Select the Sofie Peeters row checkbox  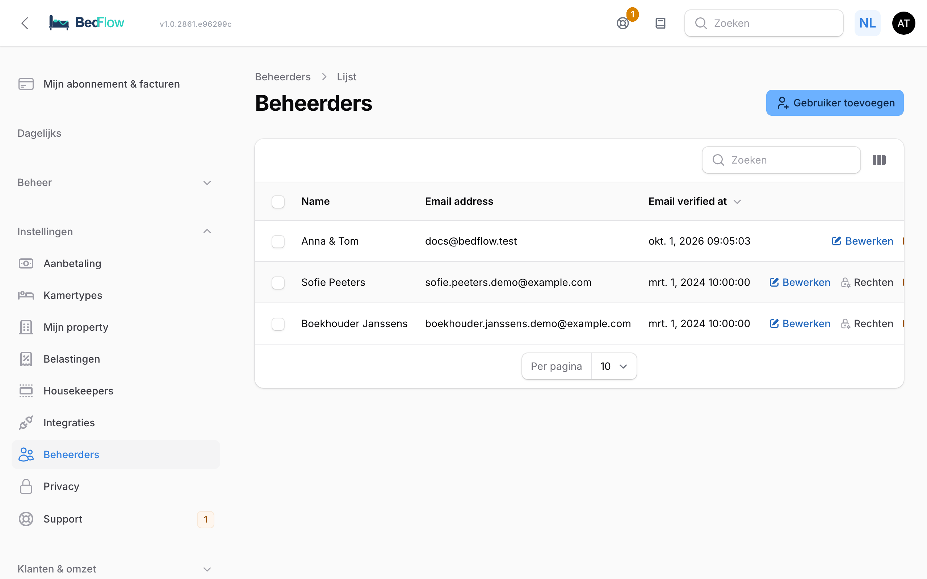pyautogui.click(x=278, y=283)
